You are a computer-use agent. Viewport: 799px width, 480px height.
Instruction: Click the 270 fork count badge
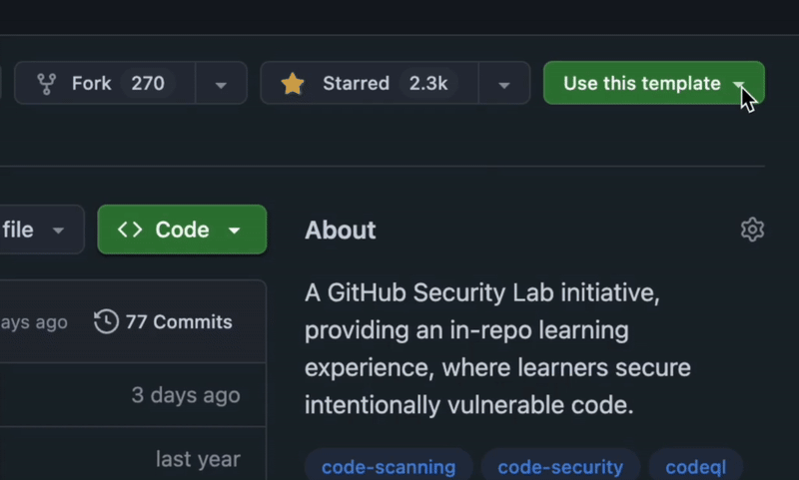click(148, 84)
